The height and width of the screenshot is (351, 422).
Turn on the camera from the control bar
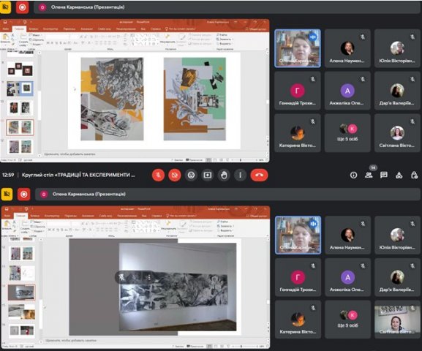click(175, 175)
